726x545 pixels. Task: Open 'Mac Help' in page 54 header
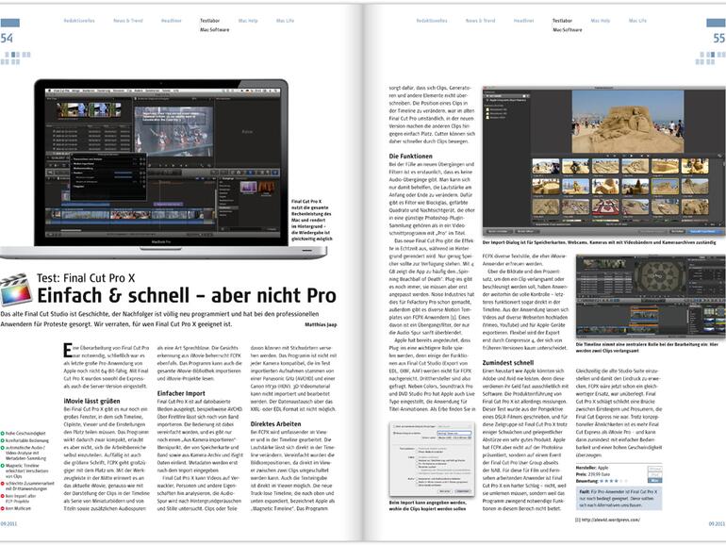click(248, 21)
